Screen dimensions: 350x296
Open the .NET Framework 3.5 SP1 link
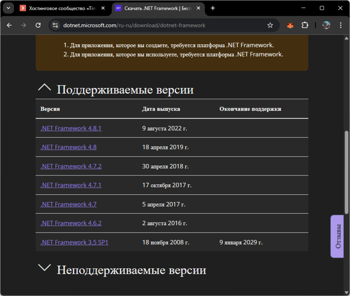click(x=74, y=242)
